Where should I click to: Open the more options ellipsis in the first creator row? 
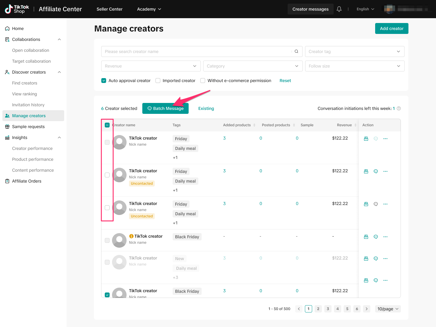pos(385,139)
